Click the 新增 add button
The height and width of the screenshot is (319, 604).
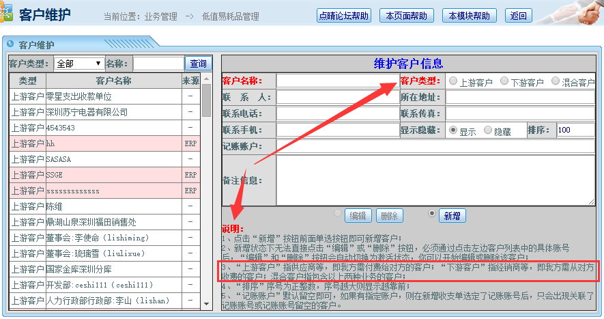[452, 216]
